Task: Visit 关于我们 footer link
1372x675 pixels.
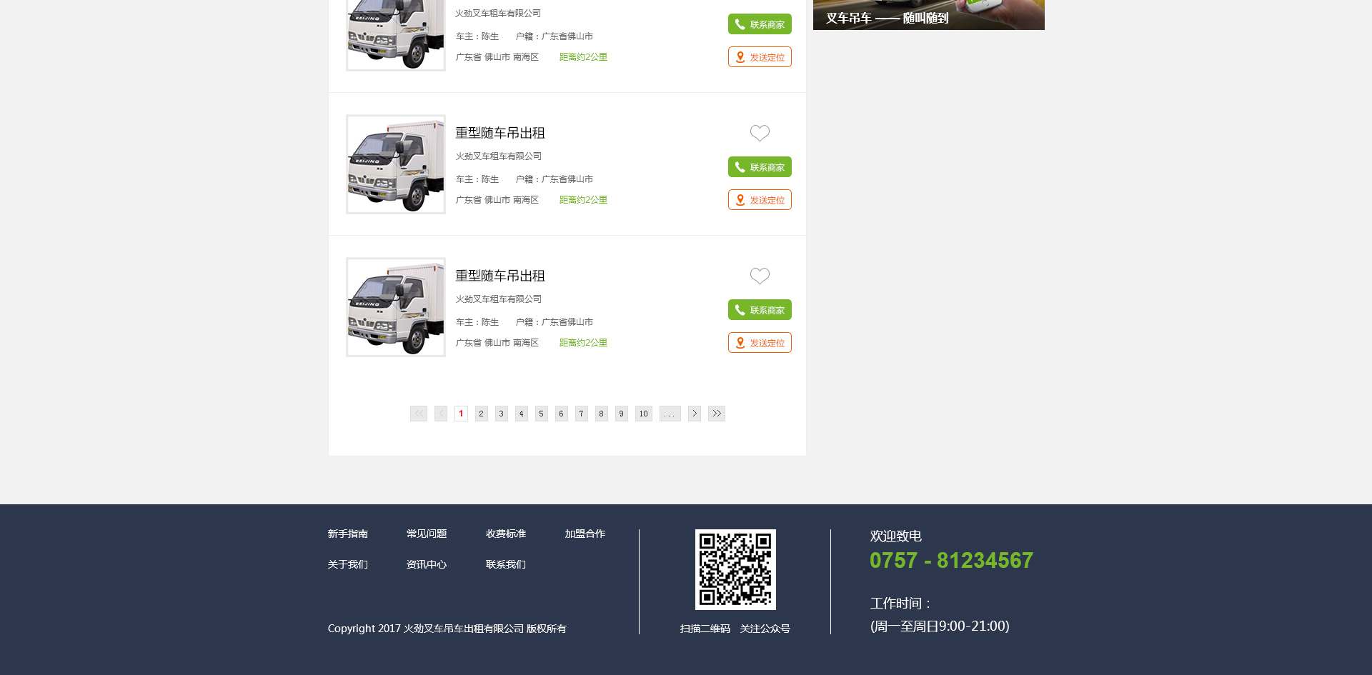Action: click(348, 565)
